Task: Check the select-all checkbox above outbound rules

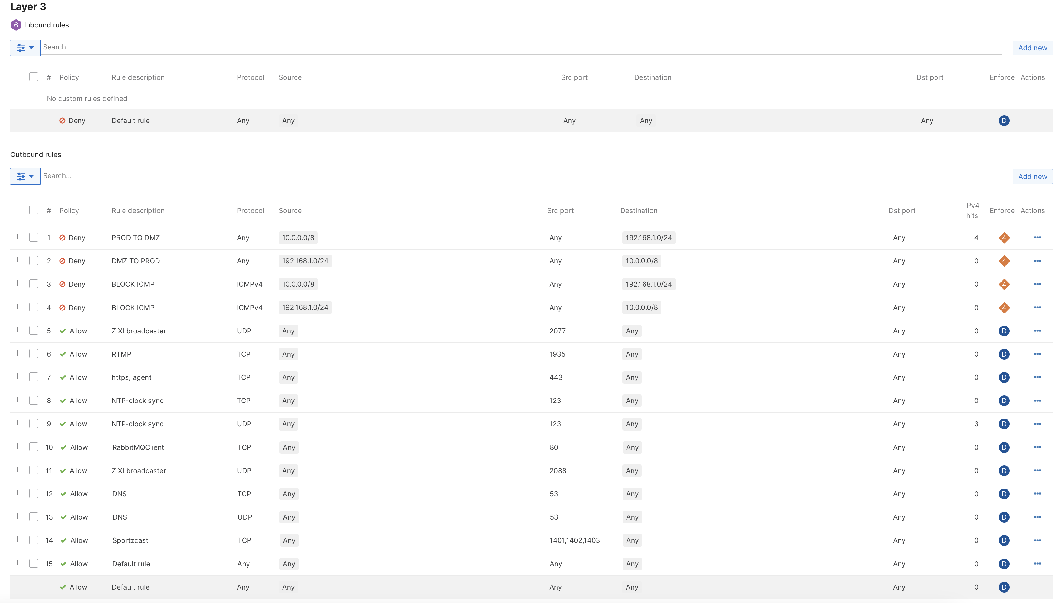Action: point(34,210)
